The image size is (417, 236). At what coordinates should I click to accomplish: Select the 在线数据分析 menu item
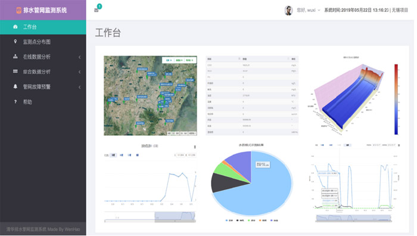(43, 57)
